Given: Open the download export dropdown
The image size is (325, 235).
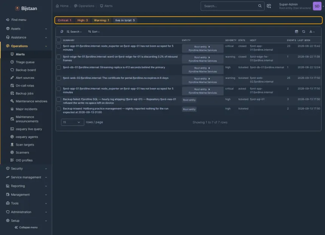Looking at the screenshot, I should (312, 31).
